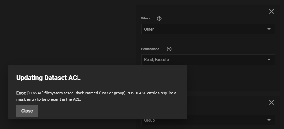The height and width of the screenshot is (129, 284).
Task: Expand the "Read, Execute" permissions dropdown arrow
Action: click(x=269, y=59)
